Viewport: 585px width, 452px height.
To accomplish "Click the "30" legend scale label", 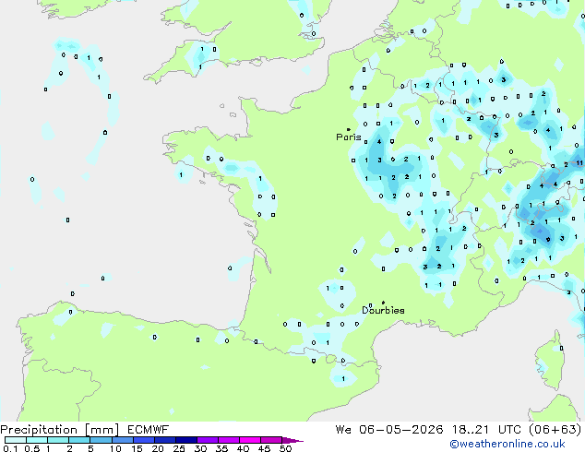I will tap(200, 448).
